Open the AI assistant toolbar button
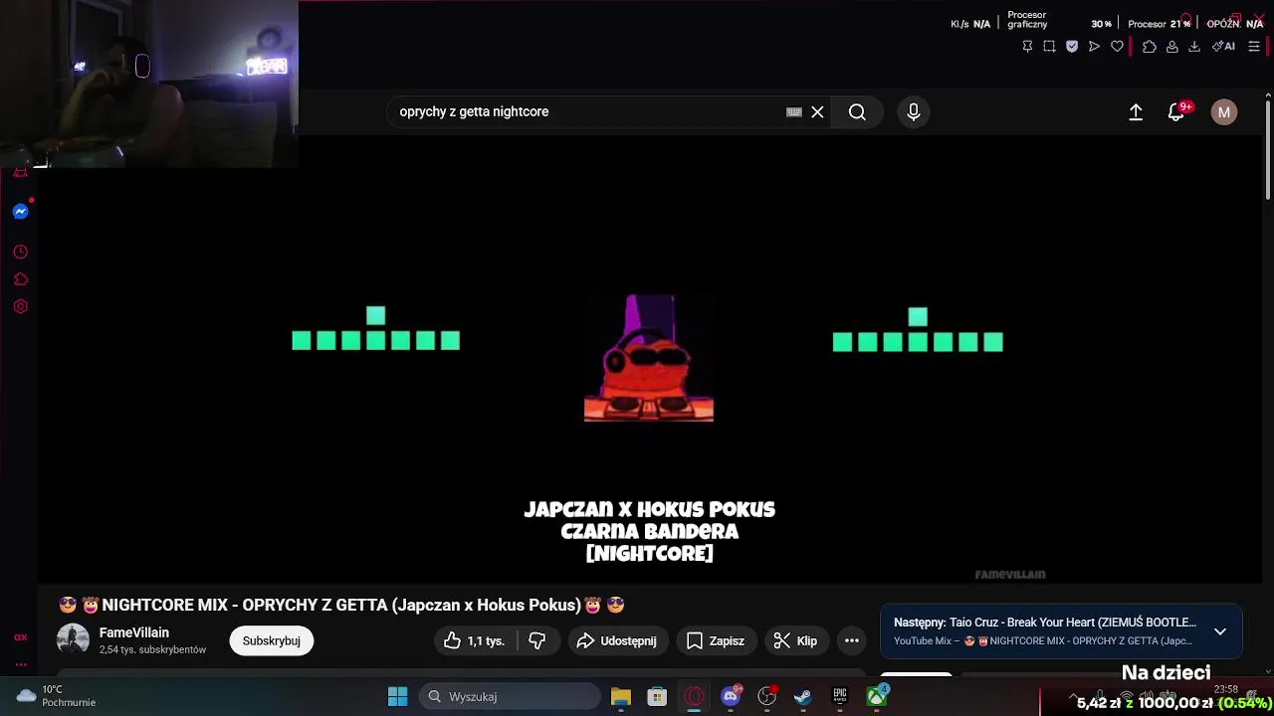Screen dimensions: 1274x716 click(1224, 47)
